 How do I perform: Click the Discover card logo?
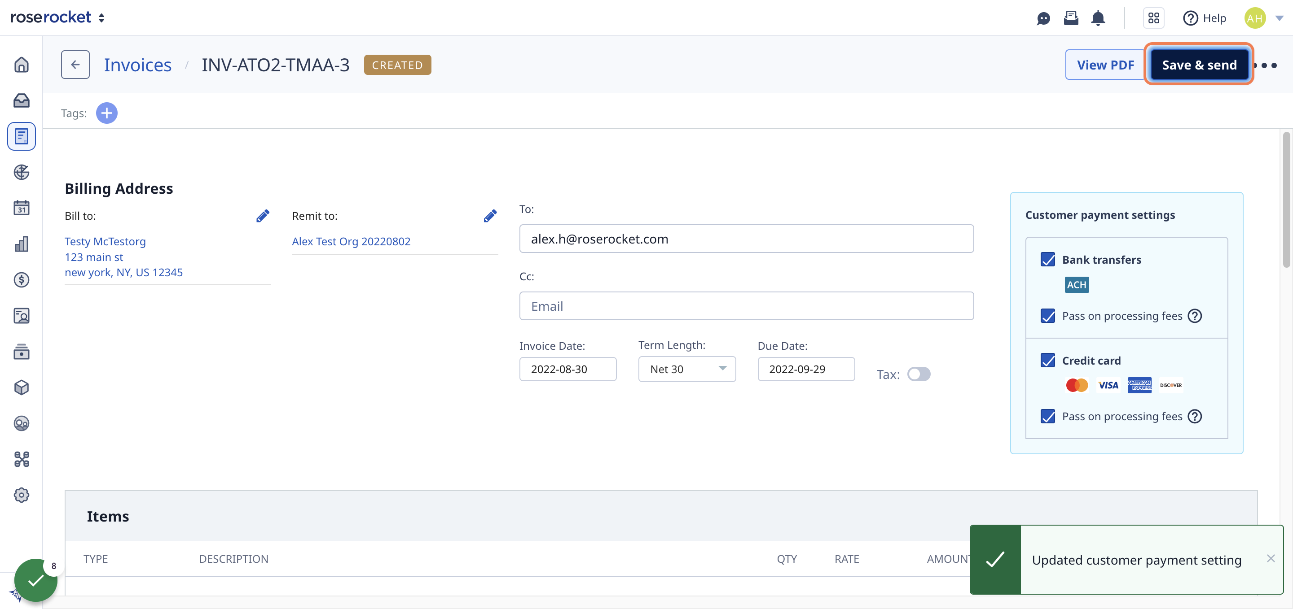[x=1170, y=385]
